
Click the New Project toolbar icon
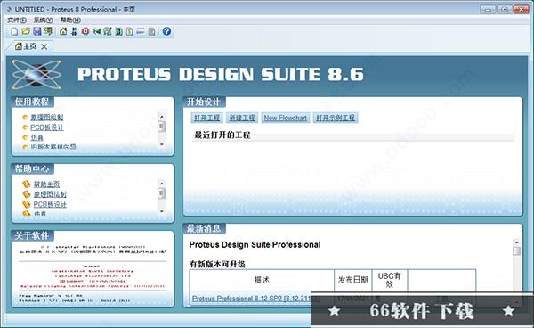pyautogui.click(x=14, y=32)
